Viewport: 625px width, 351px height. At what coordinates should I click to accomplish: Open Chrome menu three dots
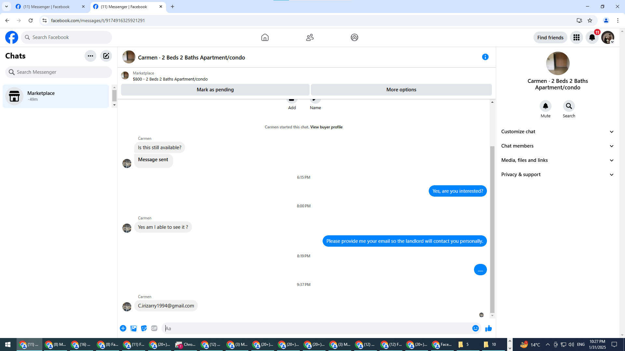[x=618, y=20]
